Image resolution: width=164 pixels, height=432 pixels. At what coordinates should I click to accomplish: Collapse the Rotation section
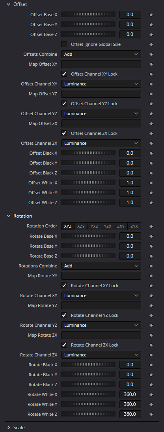8,216
